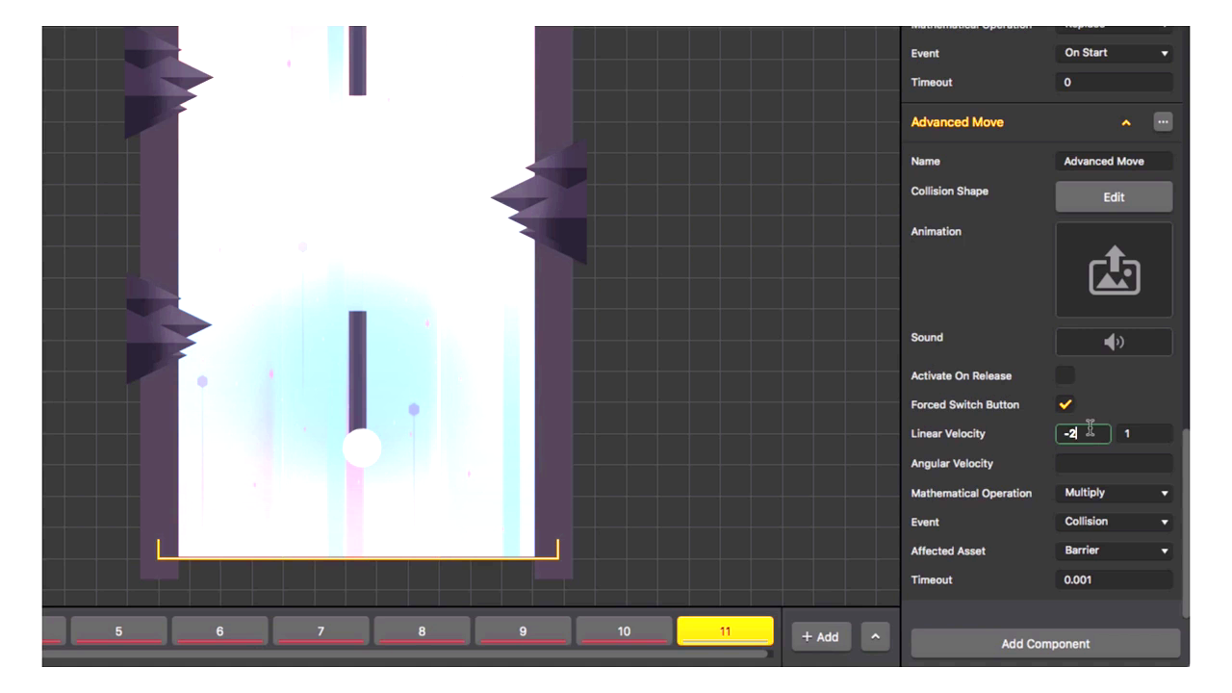This screenshot has width=1232, height=693.
Task: Select level tab 8
Action: (422, 631)
